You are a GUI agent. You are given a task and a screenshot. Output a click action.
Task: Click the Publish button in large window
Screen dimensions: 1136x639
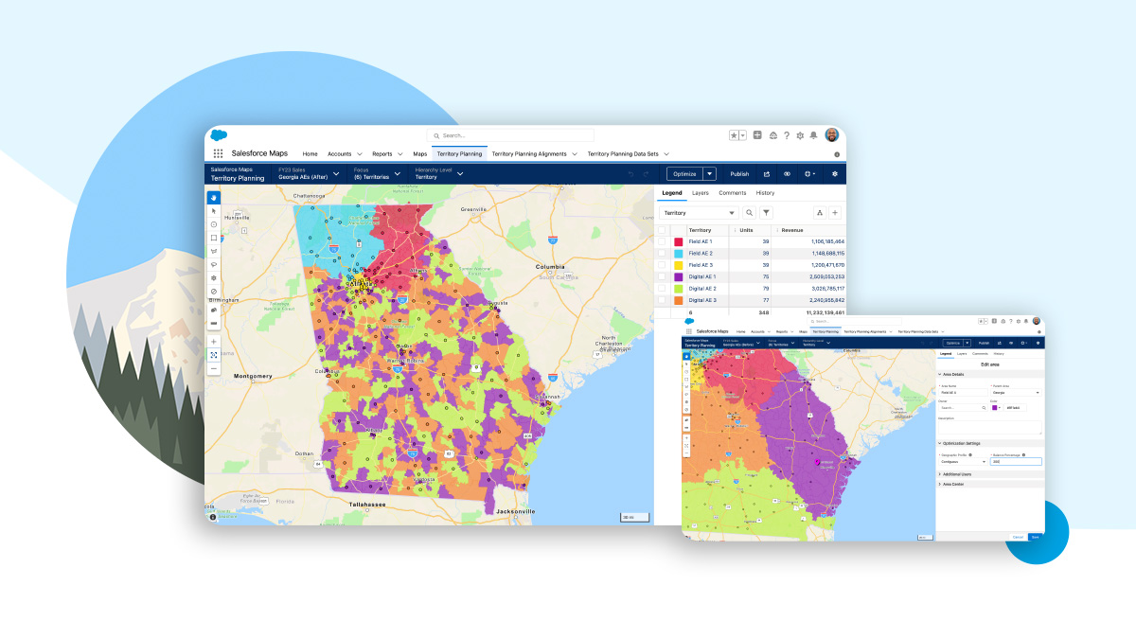(x=739, y=174)
